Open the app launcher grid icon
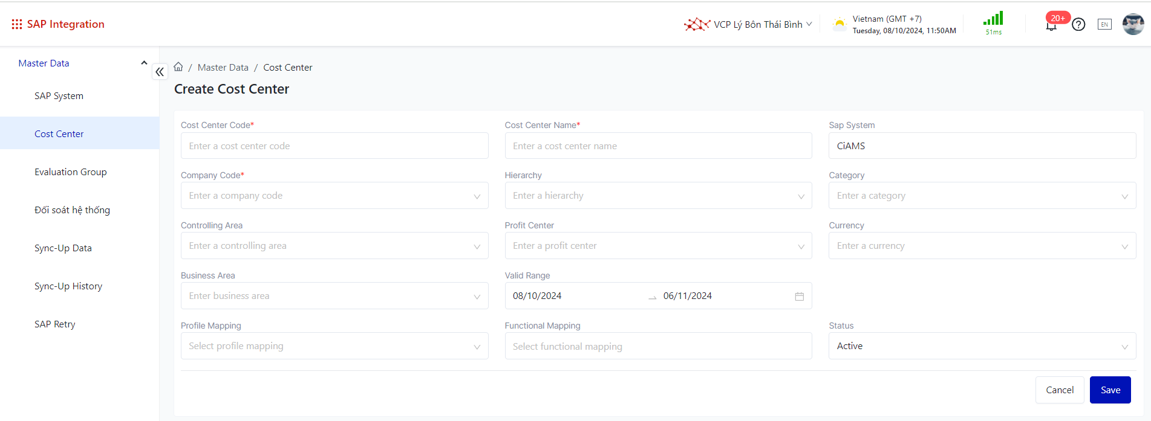The width and height of the screenshot is (1151, 421). pyautogui.click(x=17, y=24)
